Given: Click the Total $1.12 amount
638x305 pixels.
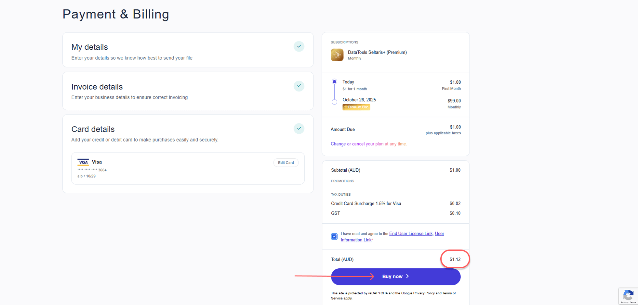Looking at the screenshot, I should click(x=455, y=259).
